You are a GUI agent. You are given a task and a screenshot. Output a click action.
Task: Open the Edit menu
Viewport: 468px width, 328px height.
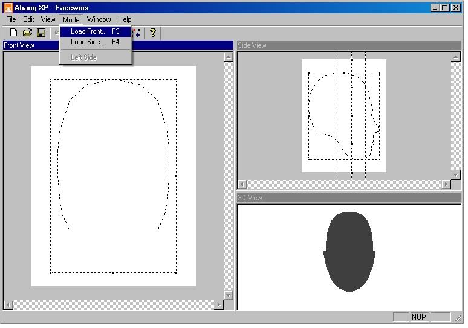(28, 19)
